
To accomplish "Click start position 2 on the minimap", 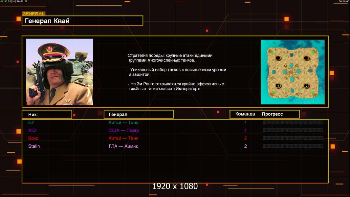I will point(306,86).
